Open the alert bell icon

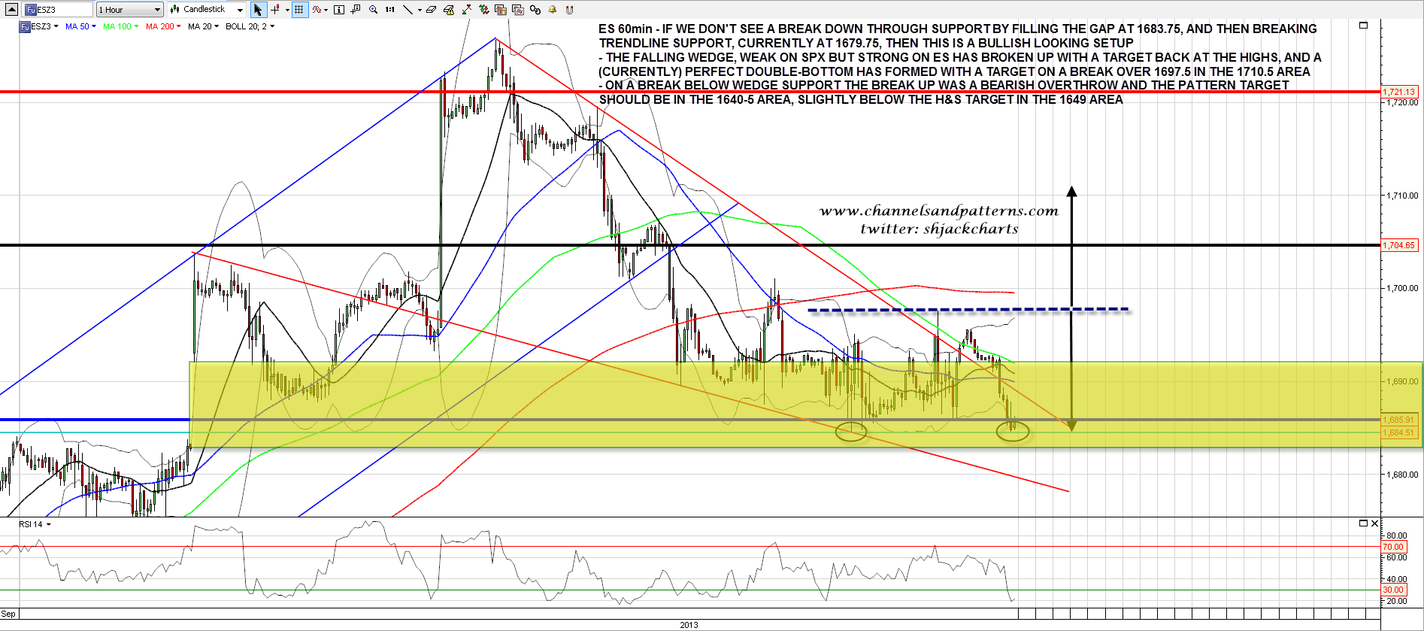[553, 10]
